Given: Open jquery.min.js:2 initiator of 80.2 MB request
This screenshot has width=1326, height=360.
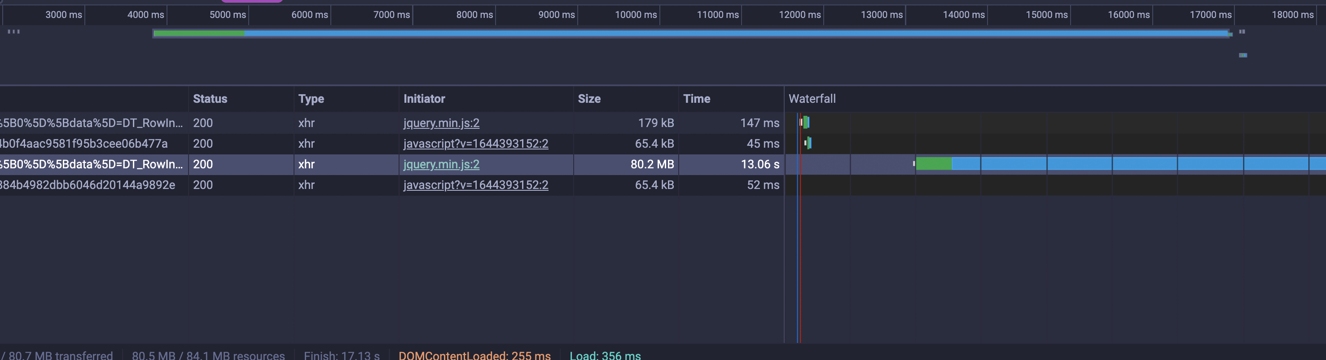Looking at the screenshot, I should pos(441,164).
